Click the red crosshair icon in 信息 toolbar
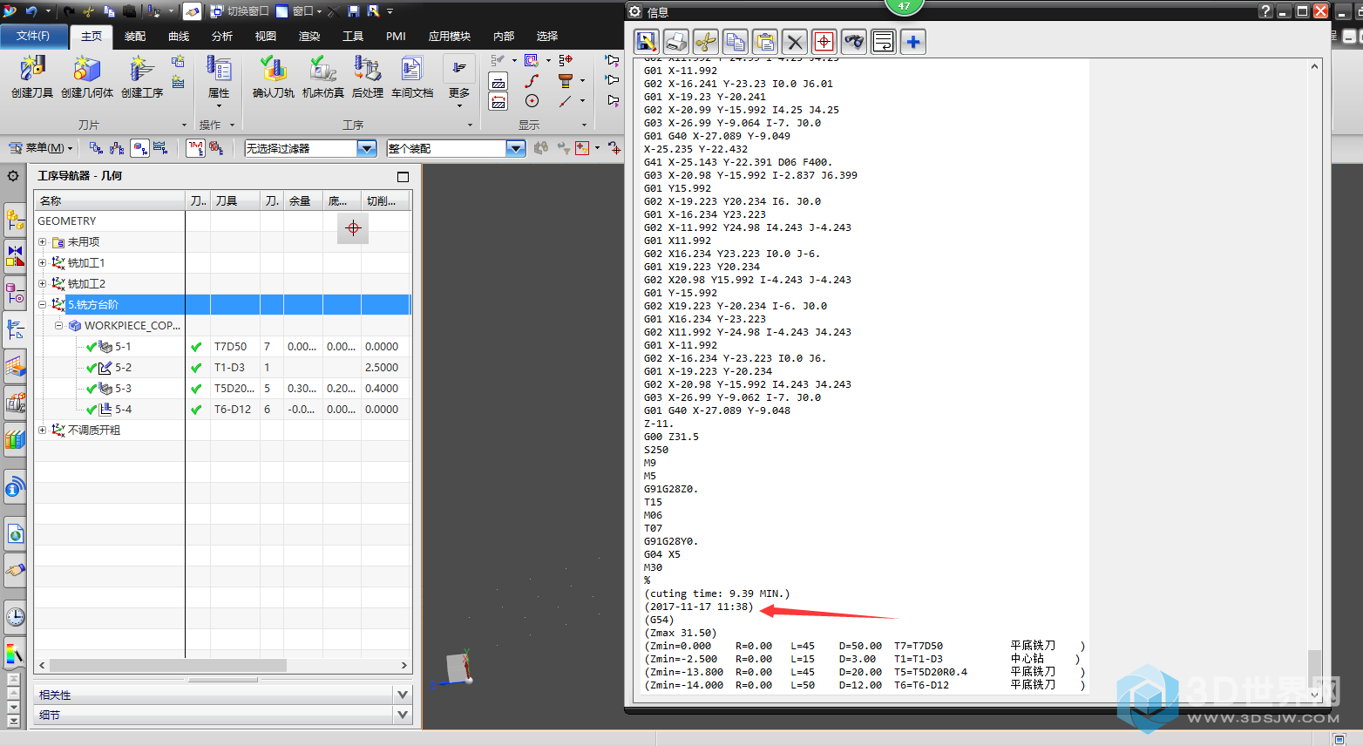Screen dimensions: 1363x746 click(x=824, y=42)
